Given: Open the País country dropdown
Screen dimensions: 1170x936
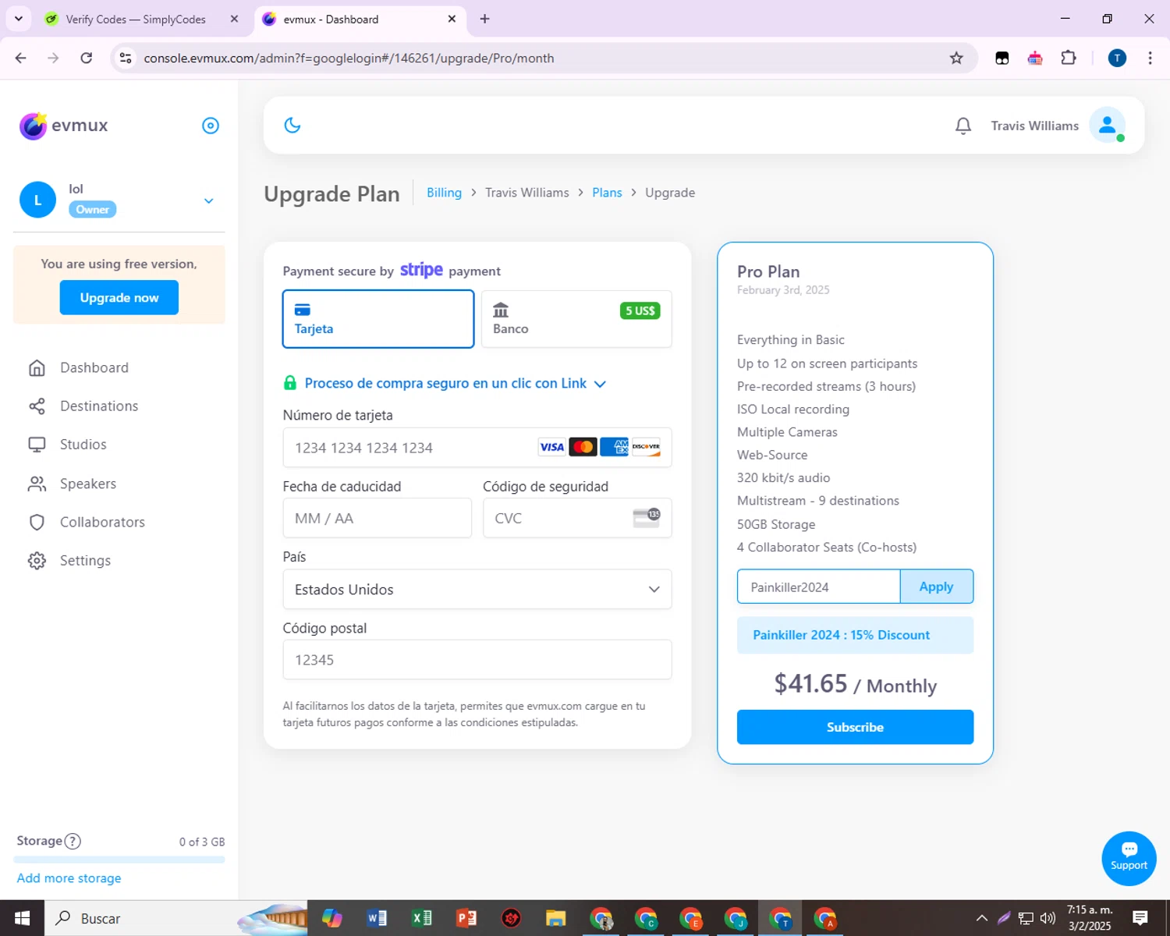Looking at the screenshot, I should pos(477,589).
